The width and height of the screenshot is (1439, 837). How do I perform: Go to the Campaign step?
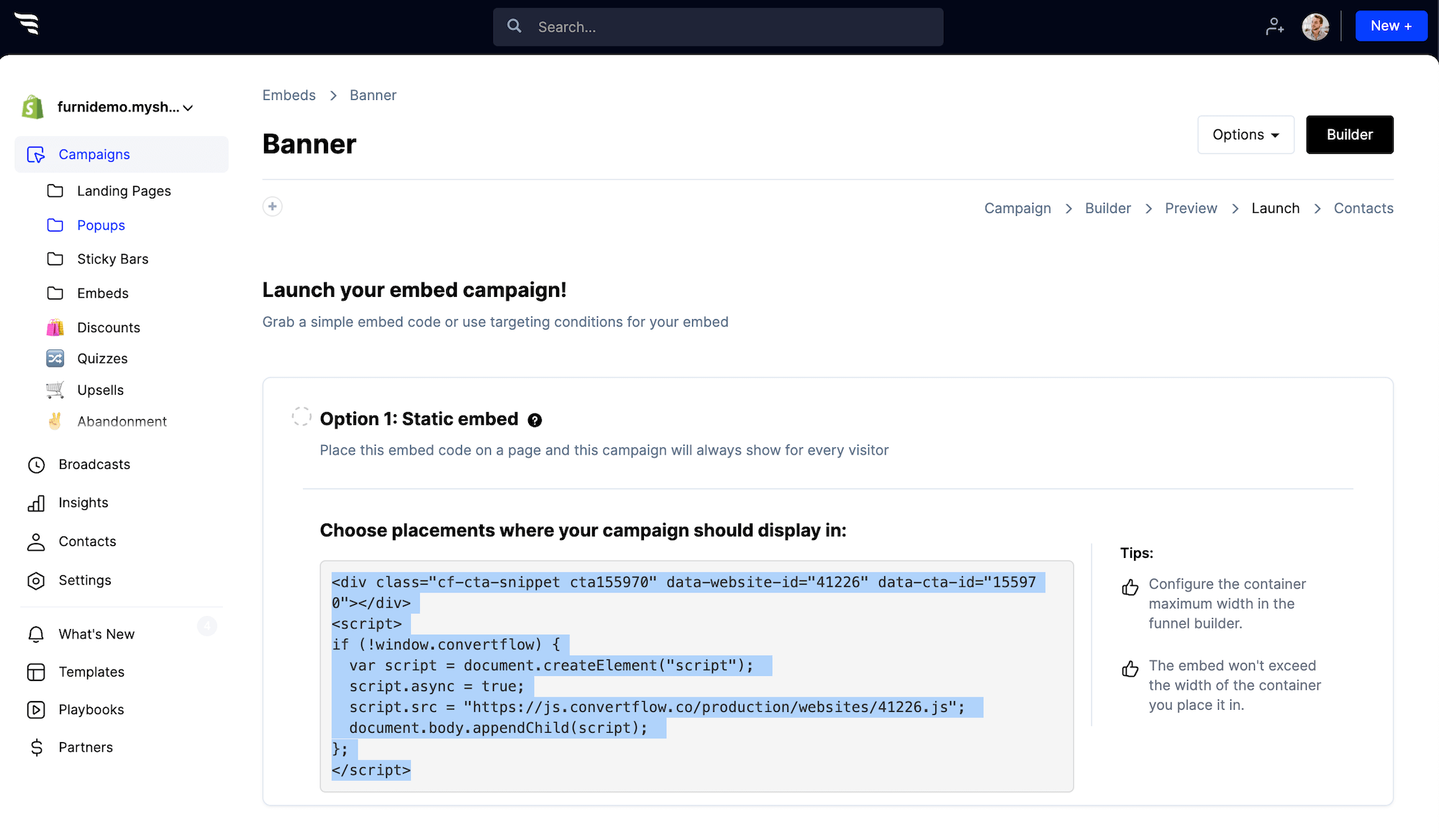coord(1017,209)
